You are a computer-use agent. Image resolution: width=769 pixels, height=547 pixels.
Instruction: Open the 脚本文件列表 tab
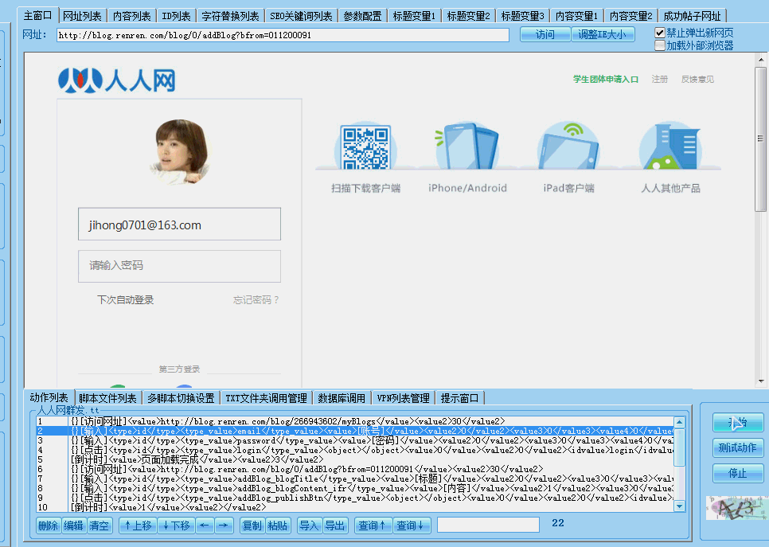[107, 398]
